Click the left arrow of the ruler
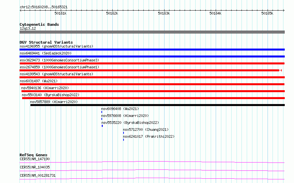294x183 pixels. [x=20, y=11]
